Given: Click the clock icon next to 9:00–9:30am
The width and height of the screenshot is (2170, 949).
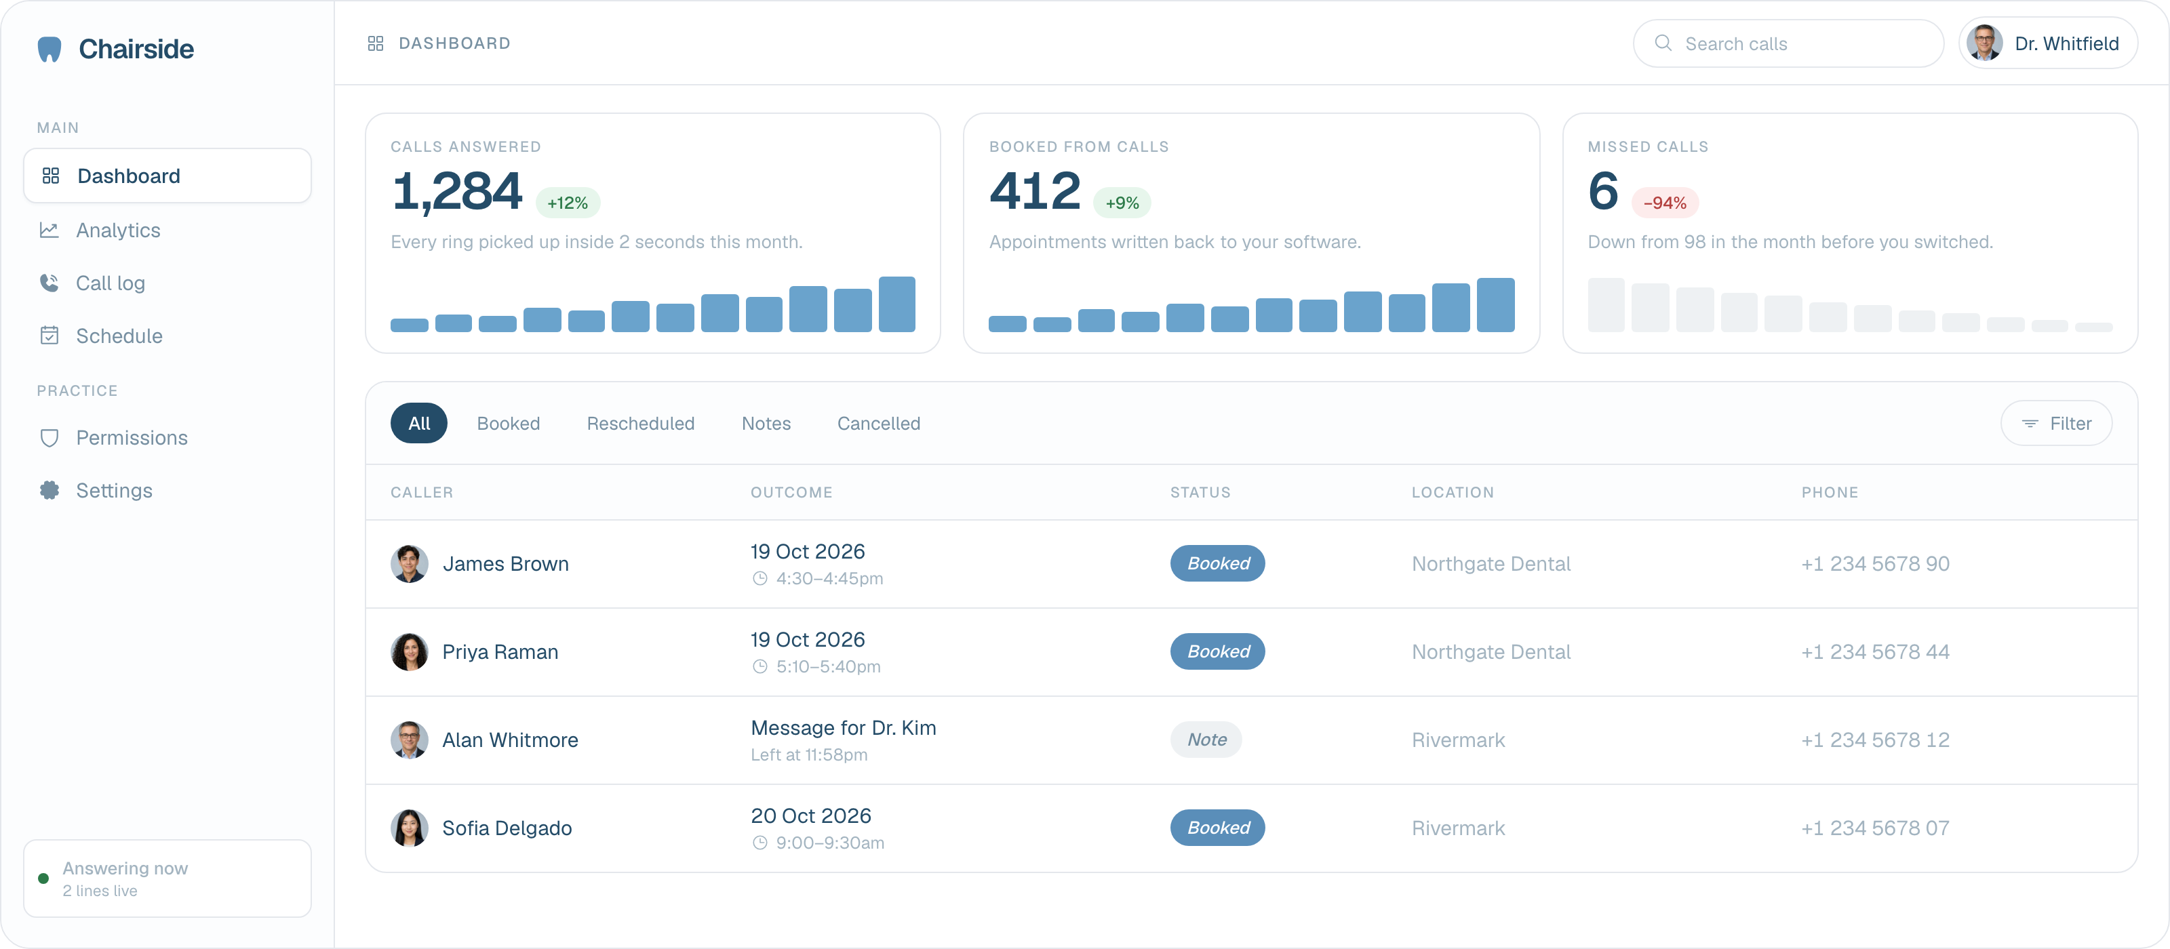Looking at the screenshot, I should point(759,843).
